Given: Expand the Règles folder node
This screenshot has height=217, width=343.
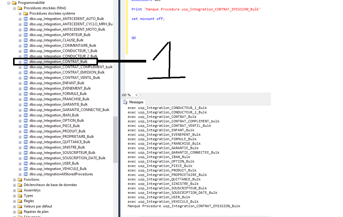Looking at the screenshot, I should (14, 202).
